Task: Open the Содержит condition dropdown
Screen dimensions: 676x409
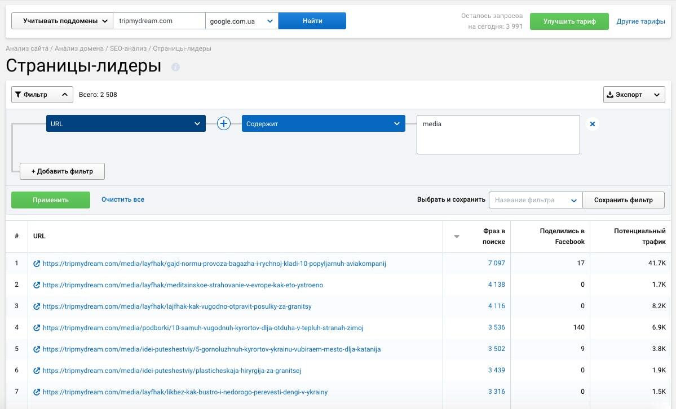Action: (323, 124)
